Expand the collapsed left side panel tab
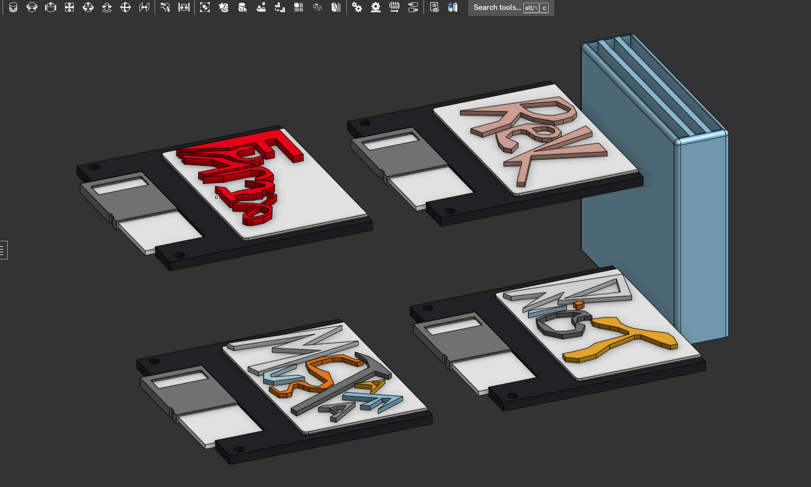The height and width of the screenshot is (487, 811). point(3,250)
